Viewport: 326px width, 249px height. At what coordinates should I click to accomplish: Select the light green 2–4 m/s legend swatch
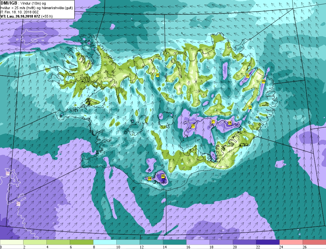(35, 242)
